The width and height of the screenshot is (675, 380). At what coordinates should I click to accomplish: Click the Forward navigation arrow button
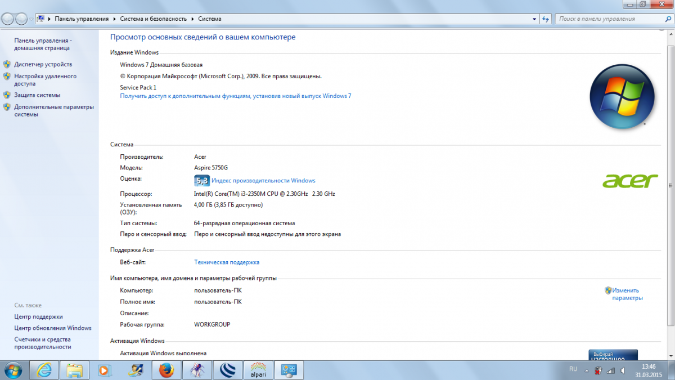(x=21, y=19)
